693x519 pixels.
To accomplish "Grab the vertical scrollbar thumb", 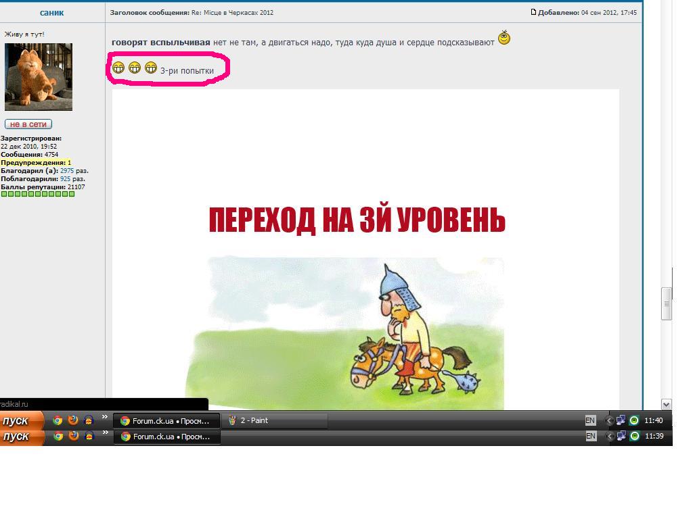I will click(x=667, y=303).
